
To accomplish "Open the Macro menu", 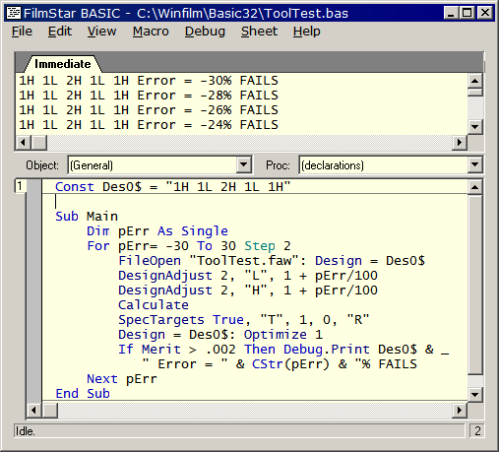I will point(151,32).
